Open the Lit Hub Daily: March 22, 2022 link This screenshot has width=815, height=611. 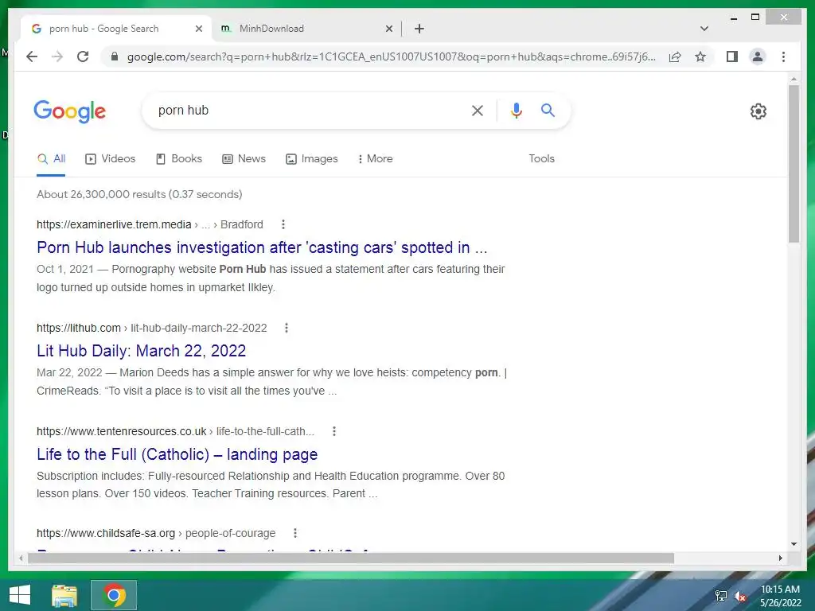(x=142, y=351)
